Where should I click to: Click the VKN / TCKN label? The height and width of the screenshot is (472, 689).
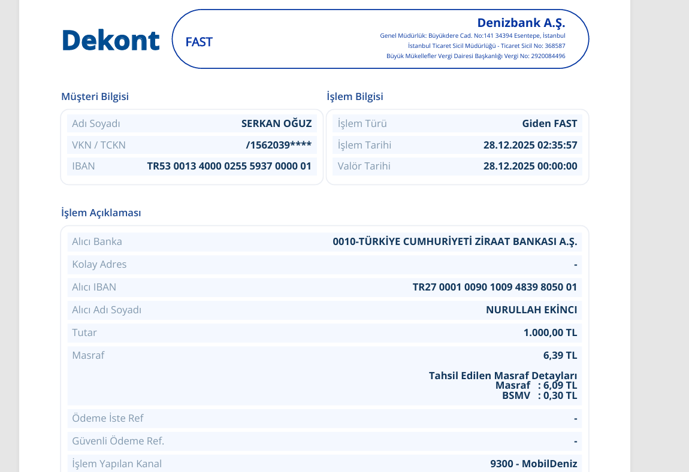coord(98,145)
